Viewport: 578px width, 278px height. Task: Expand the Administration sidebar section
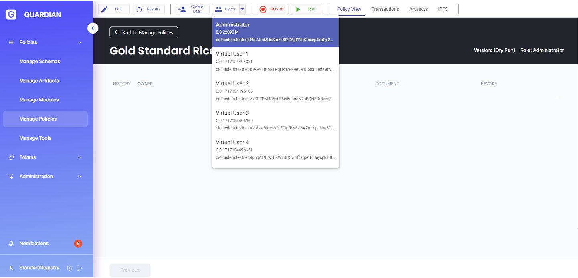pos(79,177)
